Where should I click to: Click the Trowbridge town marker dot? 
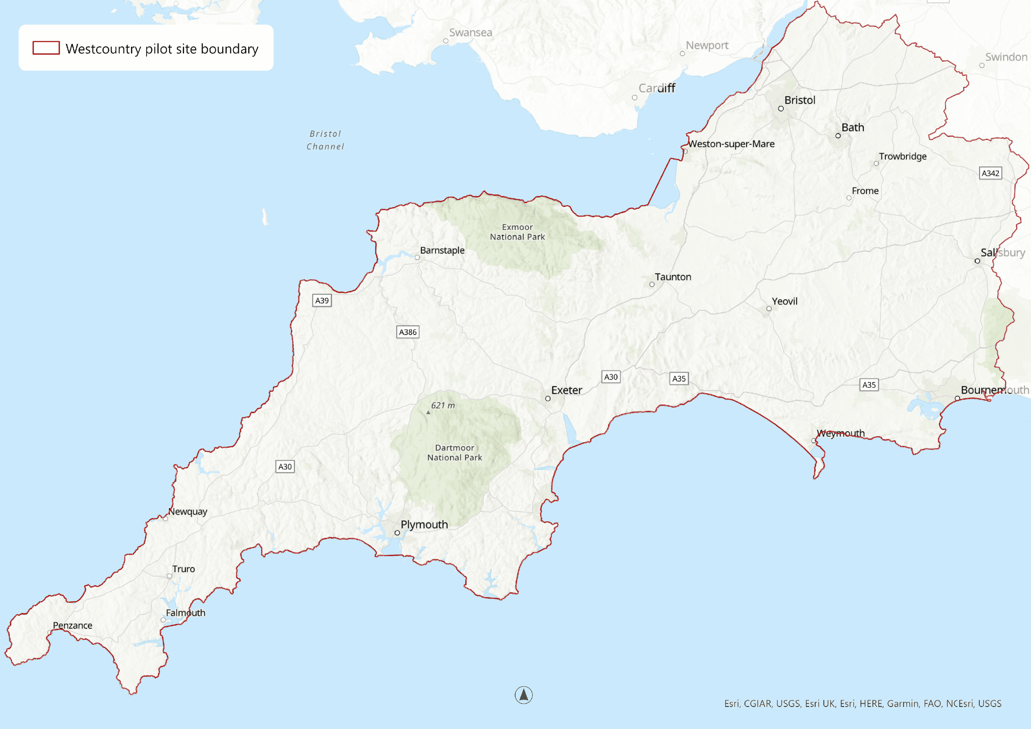[876, 163]
